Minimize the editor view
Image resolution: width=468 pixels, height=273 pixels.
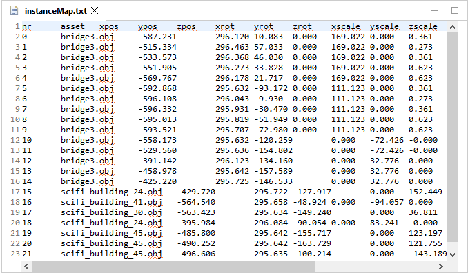coord(435,10)
